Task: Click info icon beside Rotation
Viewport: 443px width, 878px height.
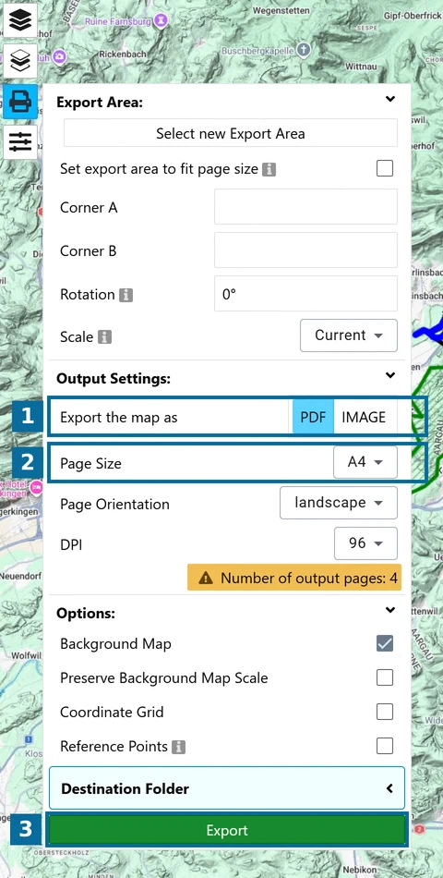Action: [126, 295]
